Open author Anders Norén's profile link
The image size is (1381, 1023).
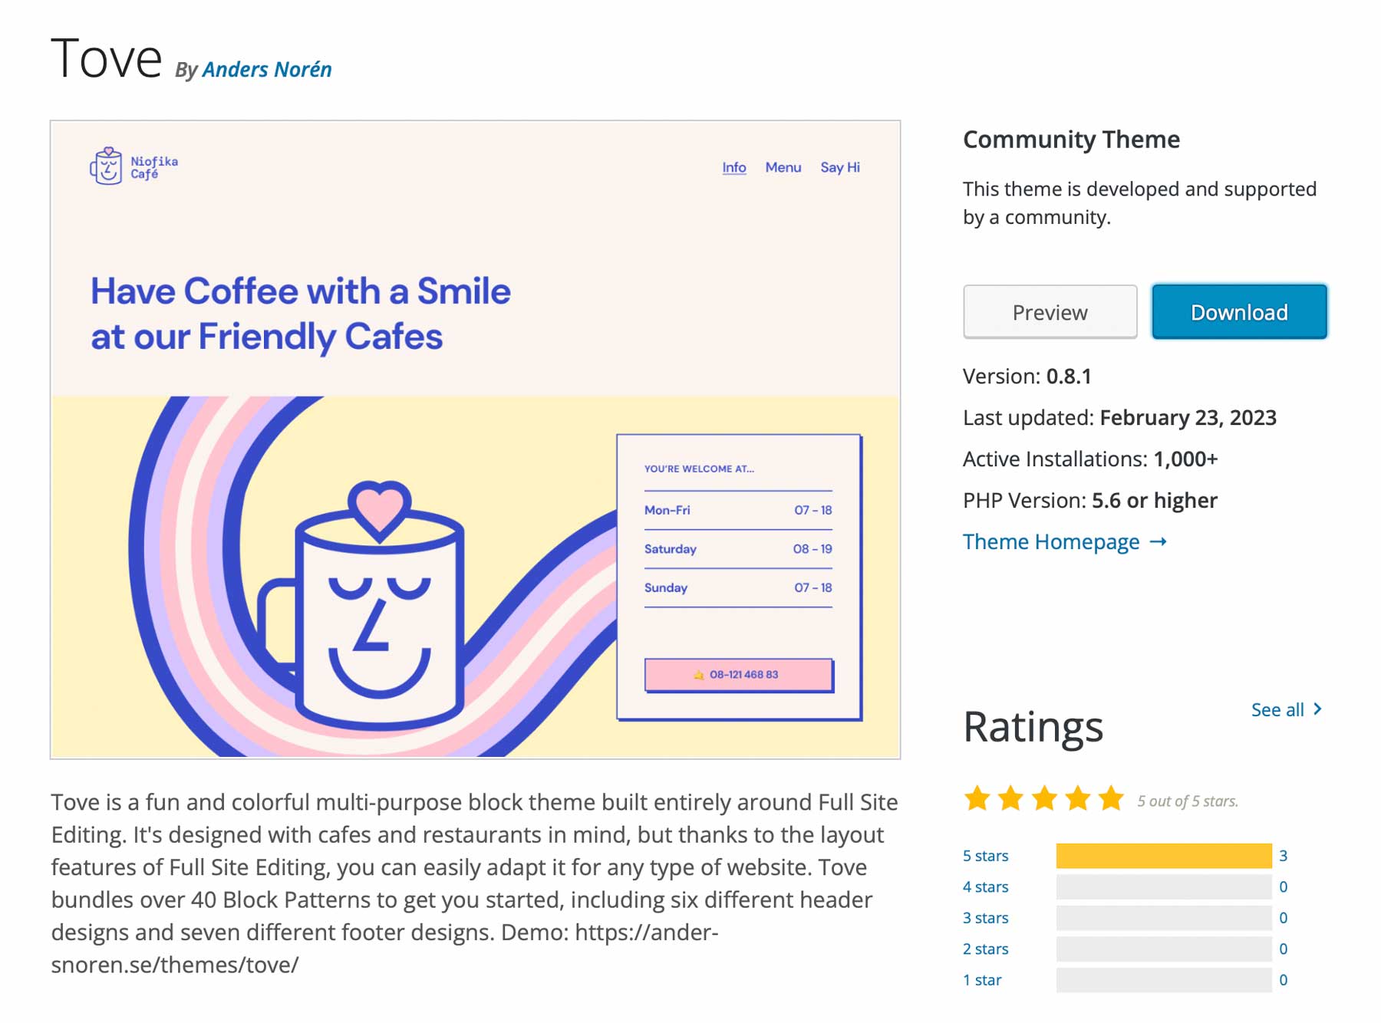pyautogui.click(x=267, y=70)
